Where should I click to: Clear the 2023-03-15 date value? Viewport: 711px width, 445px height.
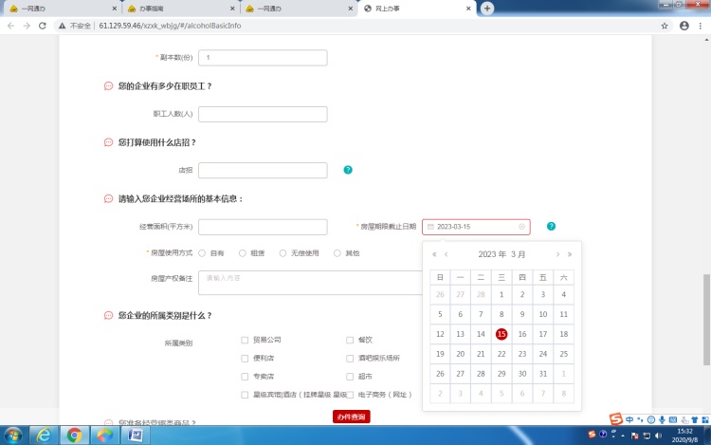point(521,227)
